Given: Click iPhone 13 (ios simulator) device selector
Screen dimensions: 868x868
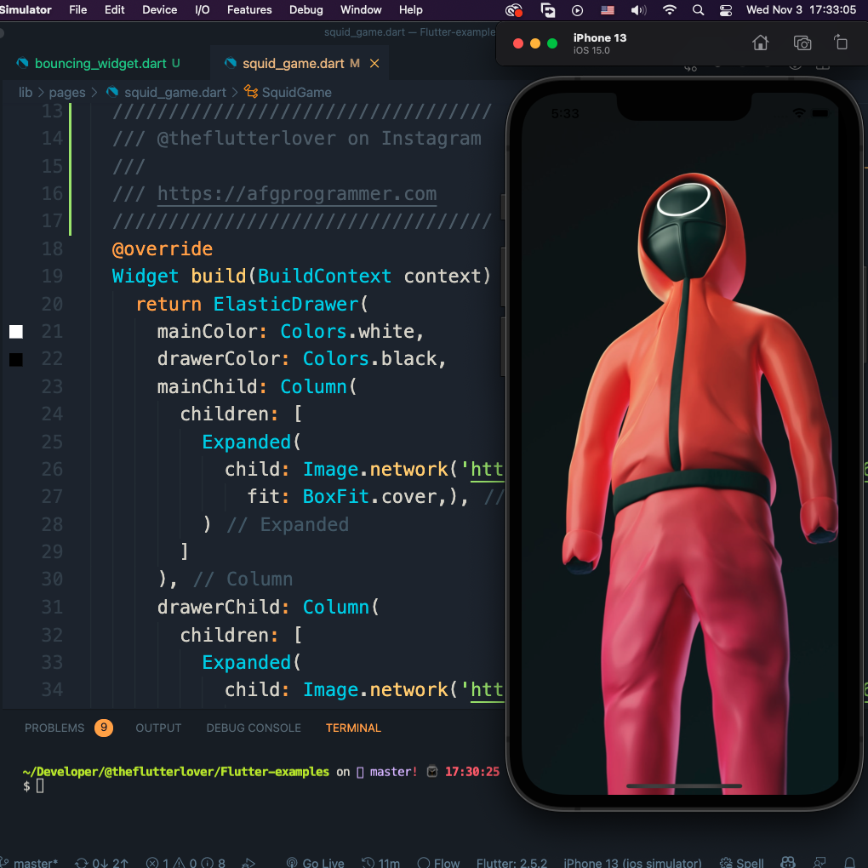Looking at the screenshot, I should click(x=632, y=862).
